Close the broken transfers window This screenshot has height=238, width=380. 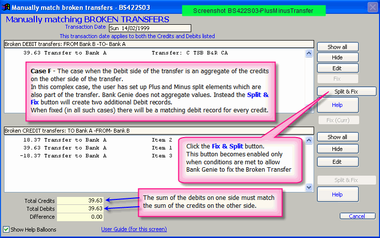[373, 7]
